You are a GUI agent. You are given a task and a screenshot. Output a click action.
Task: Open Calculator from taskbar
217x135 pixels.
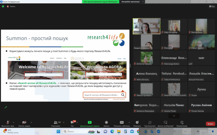(x=125, y=131)
